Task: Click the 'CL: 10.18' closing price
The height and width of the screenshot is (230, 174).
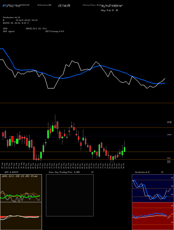Action: click(x=64, y=6)
